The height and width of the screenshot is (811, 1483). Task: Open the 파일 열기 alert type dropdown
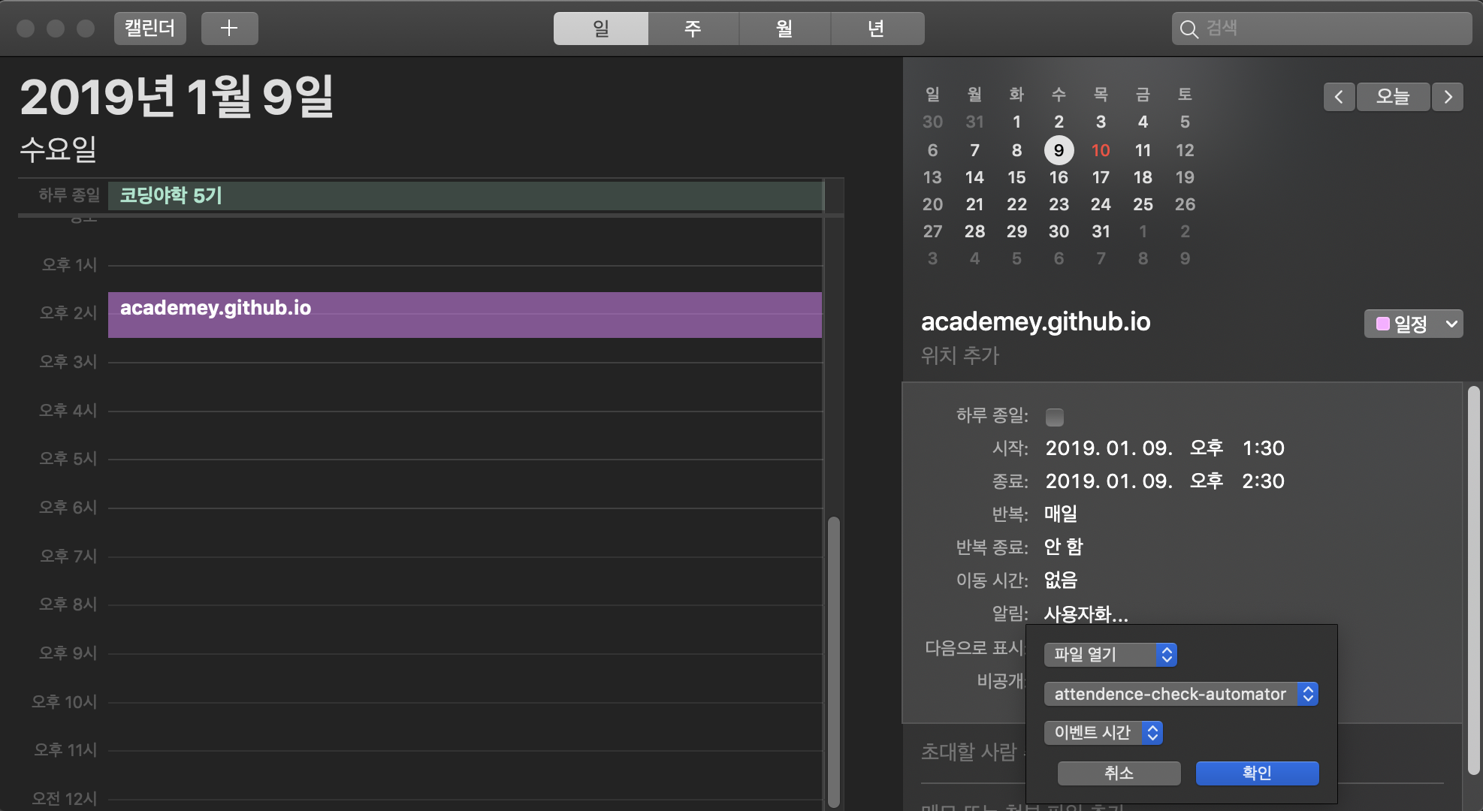(1110, 654)
